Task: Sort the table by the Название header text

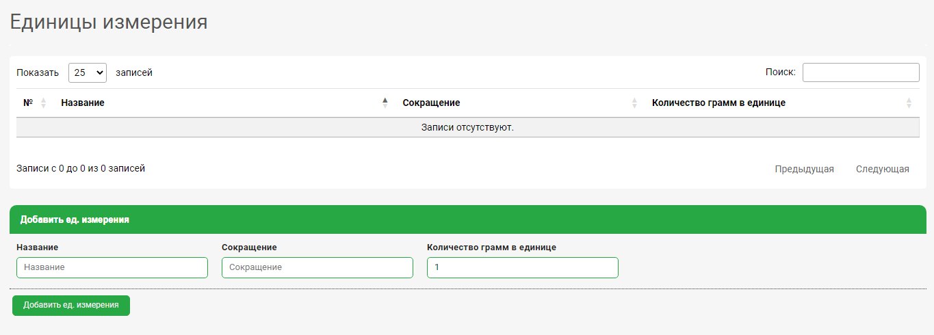Action: pos(83,103)
